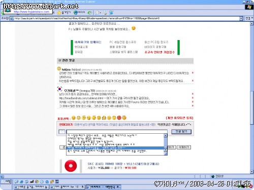Switch to the active Internet Explorer taskbar button
The image size is (254, 190).
pyautogui.click(x=104, y=187)
